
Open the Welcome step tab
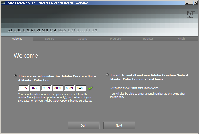coord(17,39)
